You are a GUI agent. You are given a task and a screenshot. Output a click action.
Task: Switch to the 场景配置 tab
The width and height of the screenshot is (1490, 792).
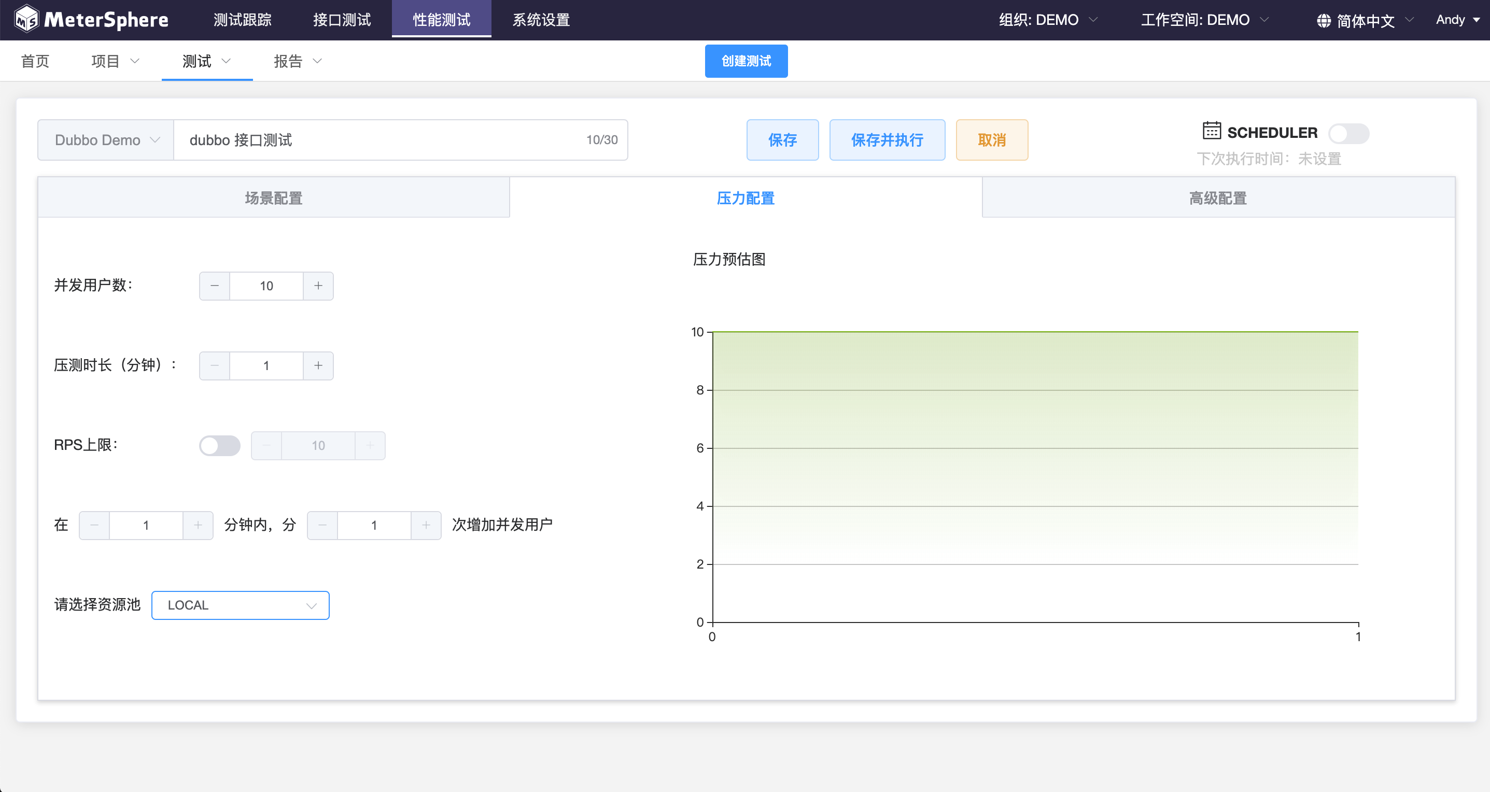(274, 197)
